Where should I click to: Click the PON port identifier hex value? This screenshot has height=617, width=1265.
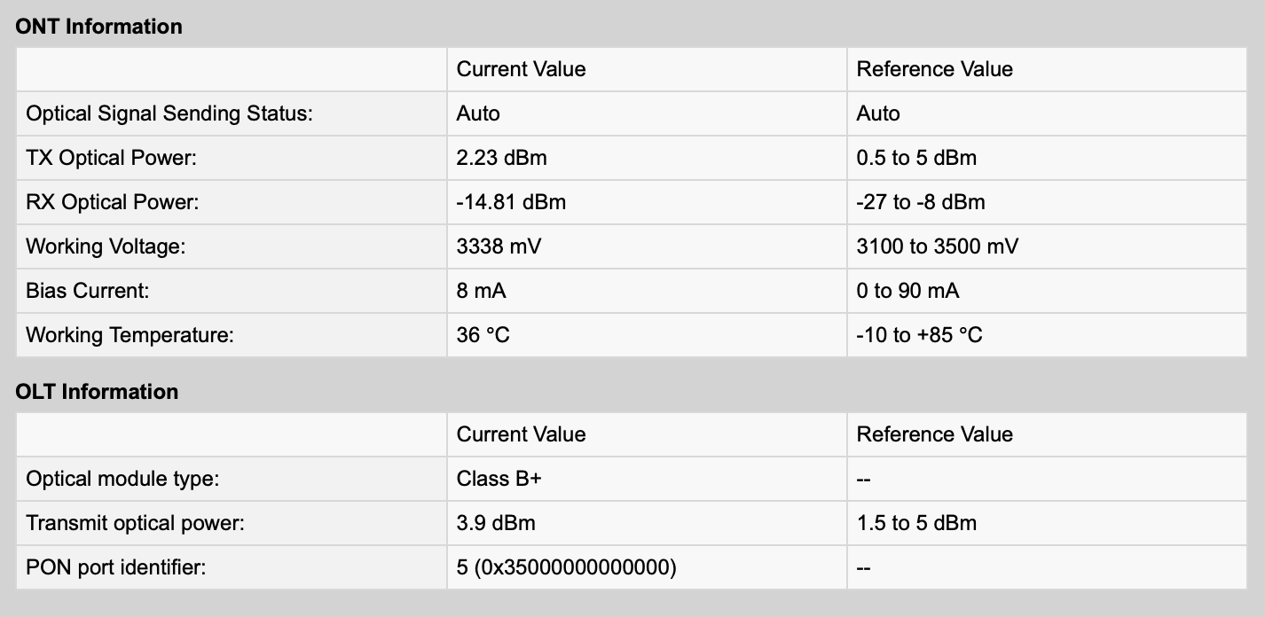[566, 567]
